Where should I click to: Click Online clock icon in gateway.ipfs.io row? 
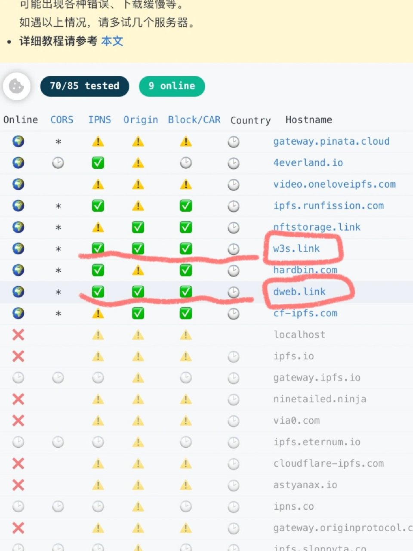pyautogui.click(x=18, y=378)
